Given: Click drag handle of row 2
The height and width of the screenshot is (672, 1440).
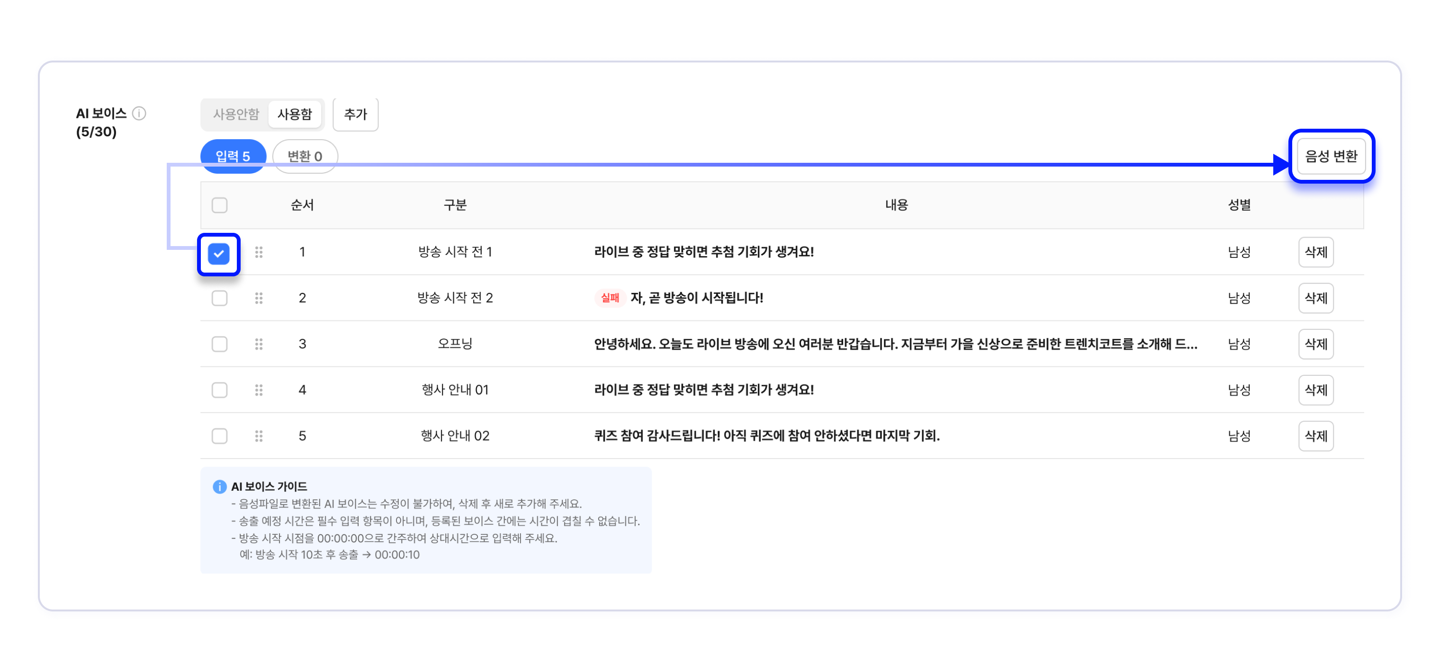Looking at the screenshot, I should 258,298.
